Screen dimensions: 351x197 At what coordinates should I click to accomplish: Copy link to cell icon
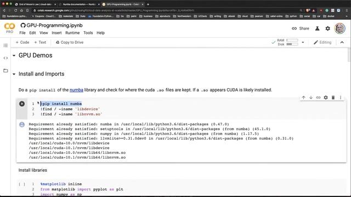pyautogui.click(x=318, y=97)
